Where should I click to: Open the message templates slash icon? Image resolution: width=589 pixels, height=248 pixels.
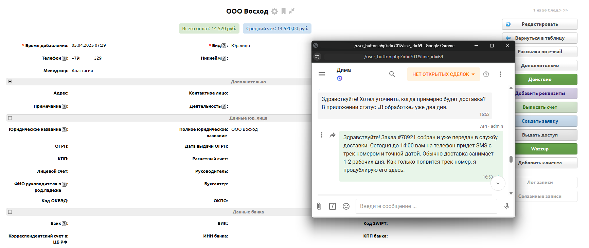pyautogui.click(x=333, y=206)
